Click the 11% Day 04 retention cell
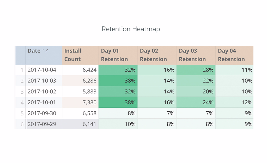The height and width of the screenshot is (163, 267). click(235, 70)
